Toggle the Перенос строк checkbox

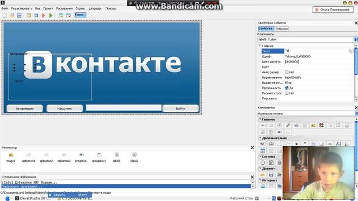pyautogui.click(x=286, y=93)
